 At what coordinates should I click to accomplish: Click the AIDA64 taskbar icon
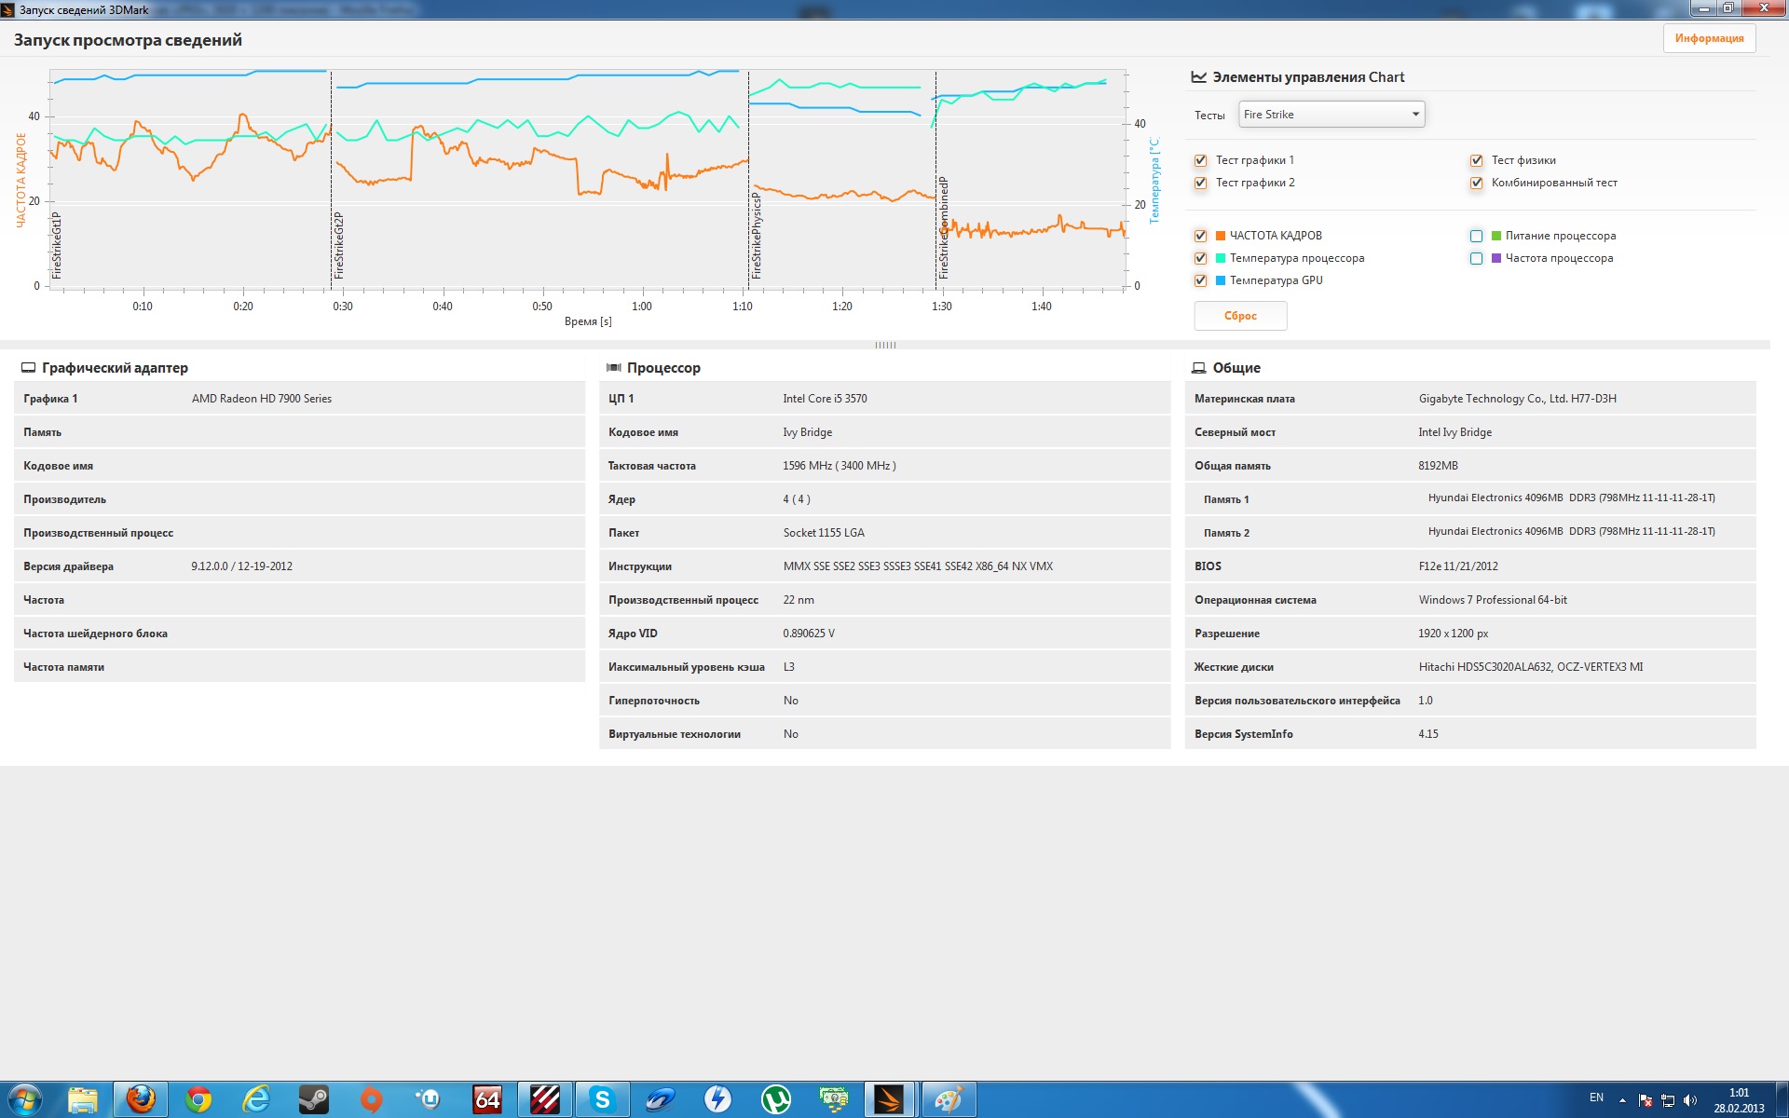click(x=487, y=1099)
